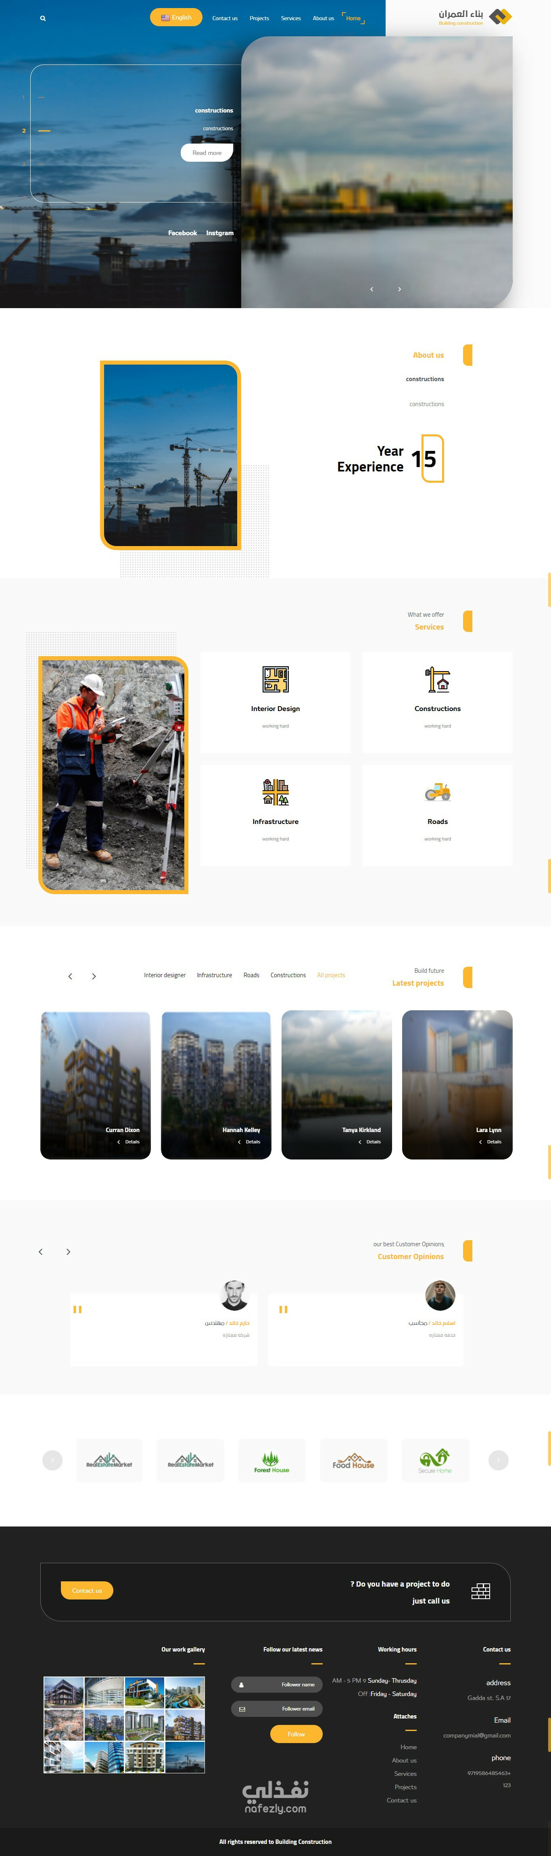Image resolution: width=551 pixels, height=1856 pixels.
Task: Click testimonials next arrow
Action: [x=69, y=1251]
